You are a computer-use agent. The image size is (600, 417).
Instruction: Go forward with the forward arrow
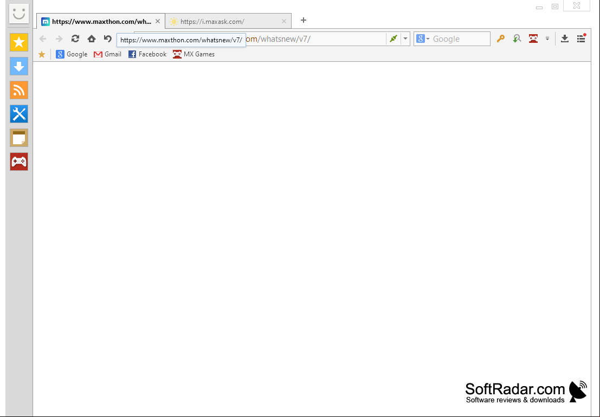pos(59,39)
